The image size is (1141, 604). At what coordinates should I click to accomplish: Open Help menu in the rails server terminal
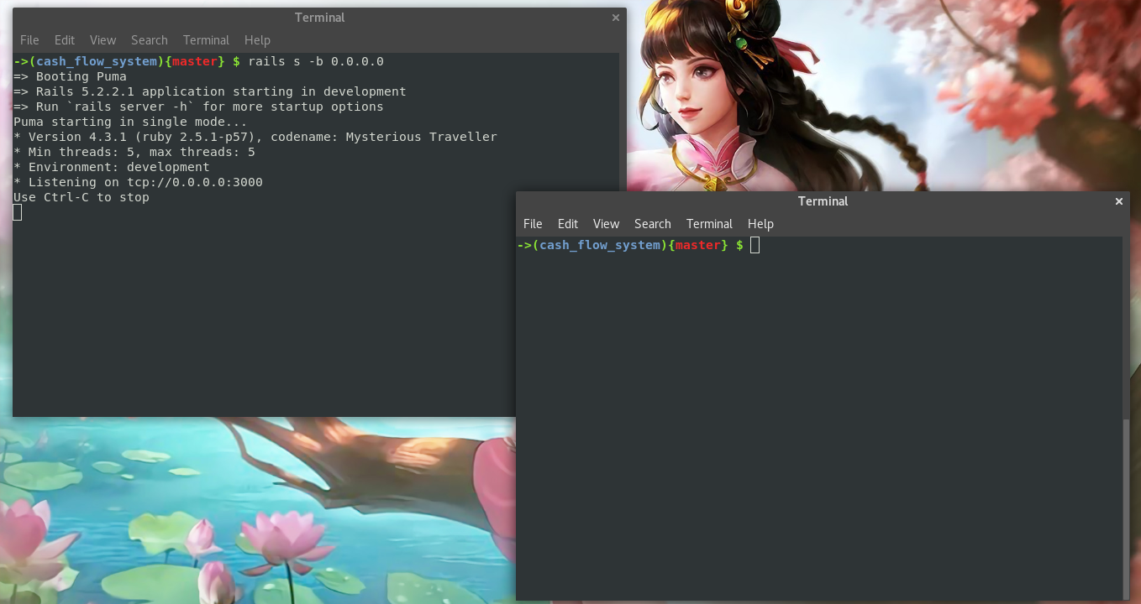[x=257, y=40]
